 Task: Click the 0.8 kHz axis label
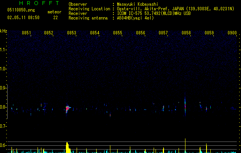pyautogui.click(x=3, y=107)
